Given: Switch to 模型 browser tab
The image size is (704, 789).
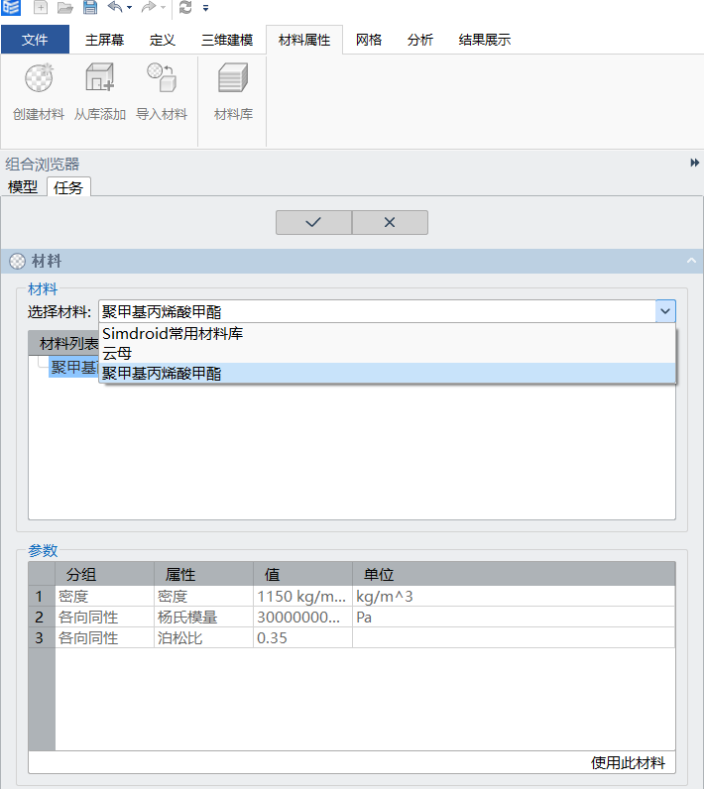Looking at the screenshot, I should coord(23,187).
